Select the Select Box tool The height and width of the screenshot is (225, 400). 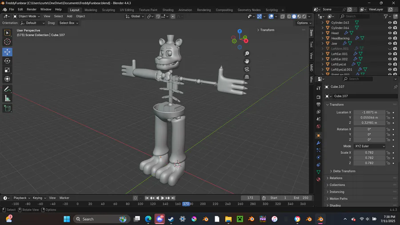point(7,33)
